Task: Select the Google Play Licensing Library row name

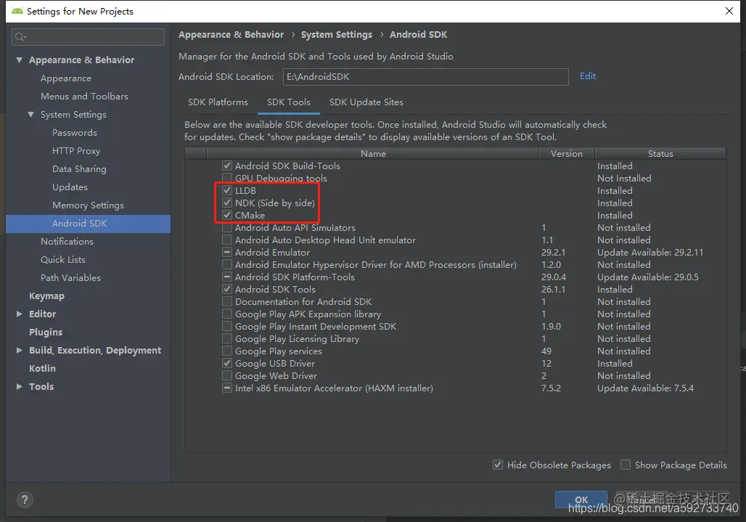Action: pyautogui.click(x=297, y=339)
